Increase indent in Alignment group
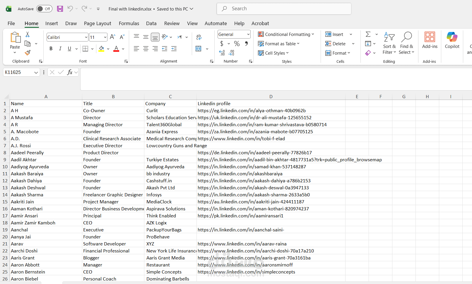The image size is (472, 284). click(174, 49)
